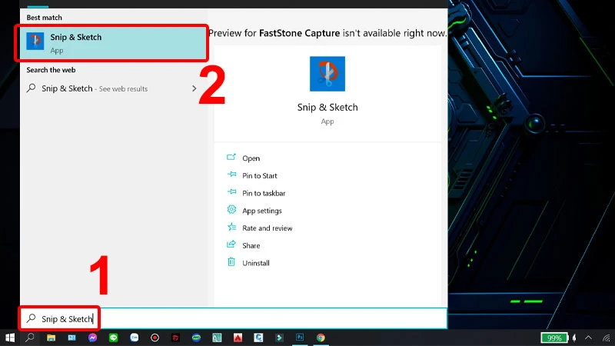Switch to Photoshop in the taskbar

(300, 338)
